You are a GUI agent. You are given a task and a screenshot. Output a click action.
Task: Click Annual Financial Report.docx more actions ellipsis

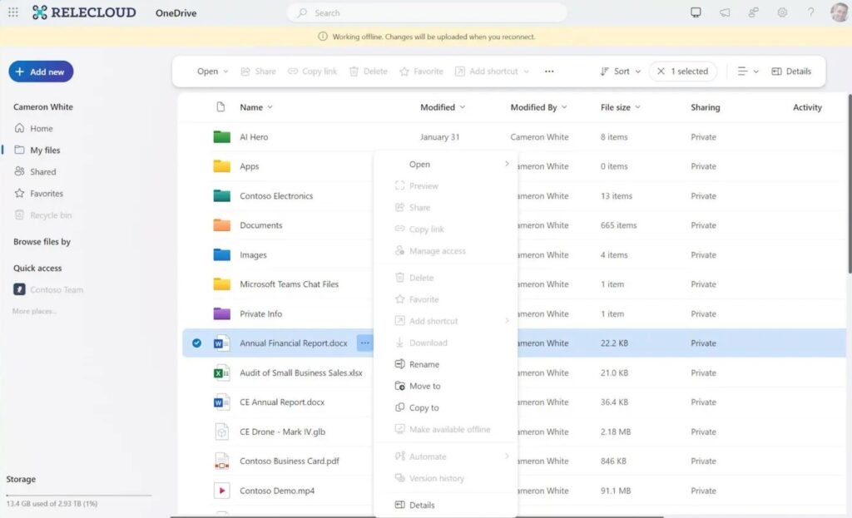point(364,343)
